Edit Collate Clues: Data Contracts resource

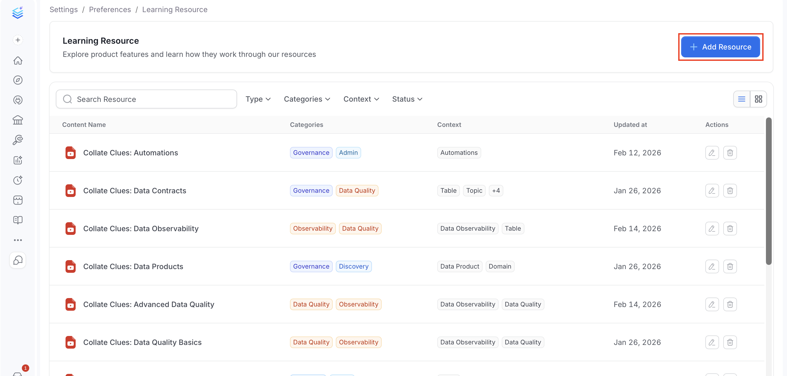pyautogui.click(x=712, y=191)
